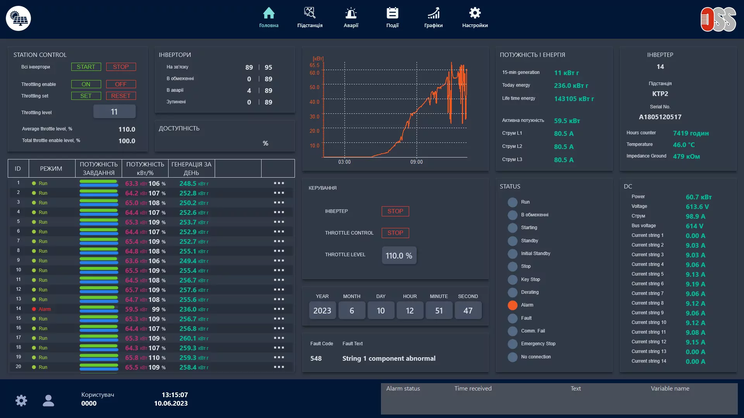Click the power chart area
This screenshot has width=744, height=418.
click(395, 109)
